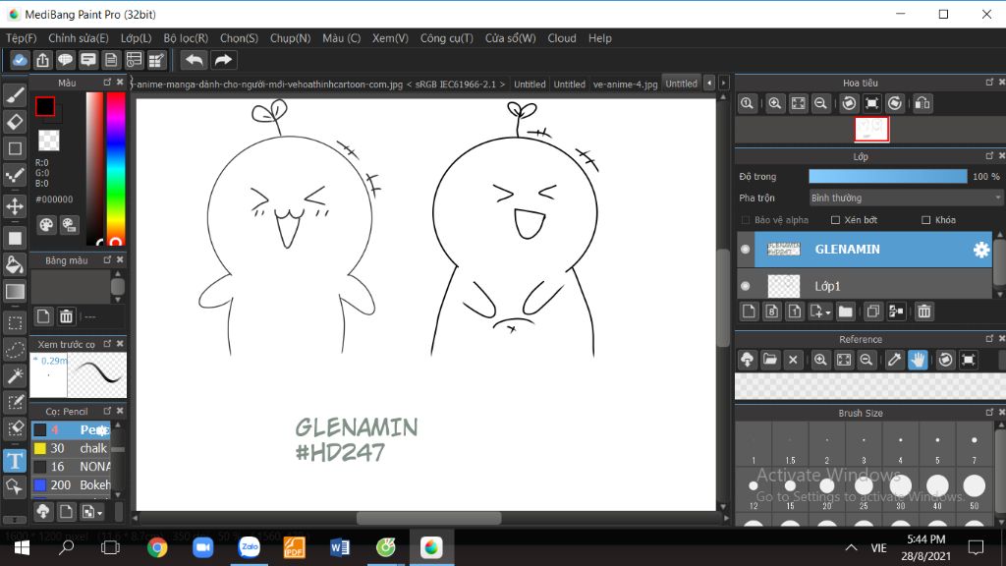Open Chỉnh sửa(E) menu
The height and width of the screenshot is (566, 1006).
(x=79, y=38)
